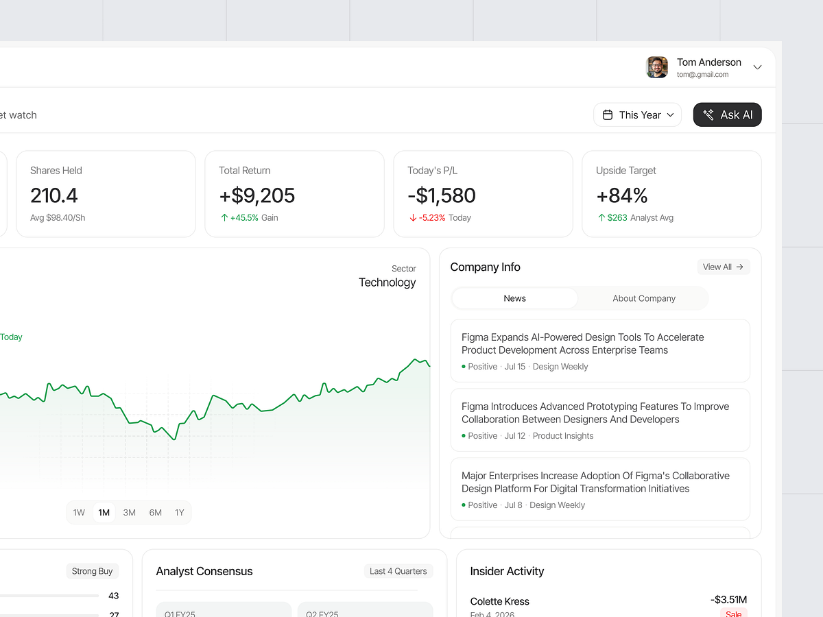Select the 1M chart range

click(x=104, y=513)
